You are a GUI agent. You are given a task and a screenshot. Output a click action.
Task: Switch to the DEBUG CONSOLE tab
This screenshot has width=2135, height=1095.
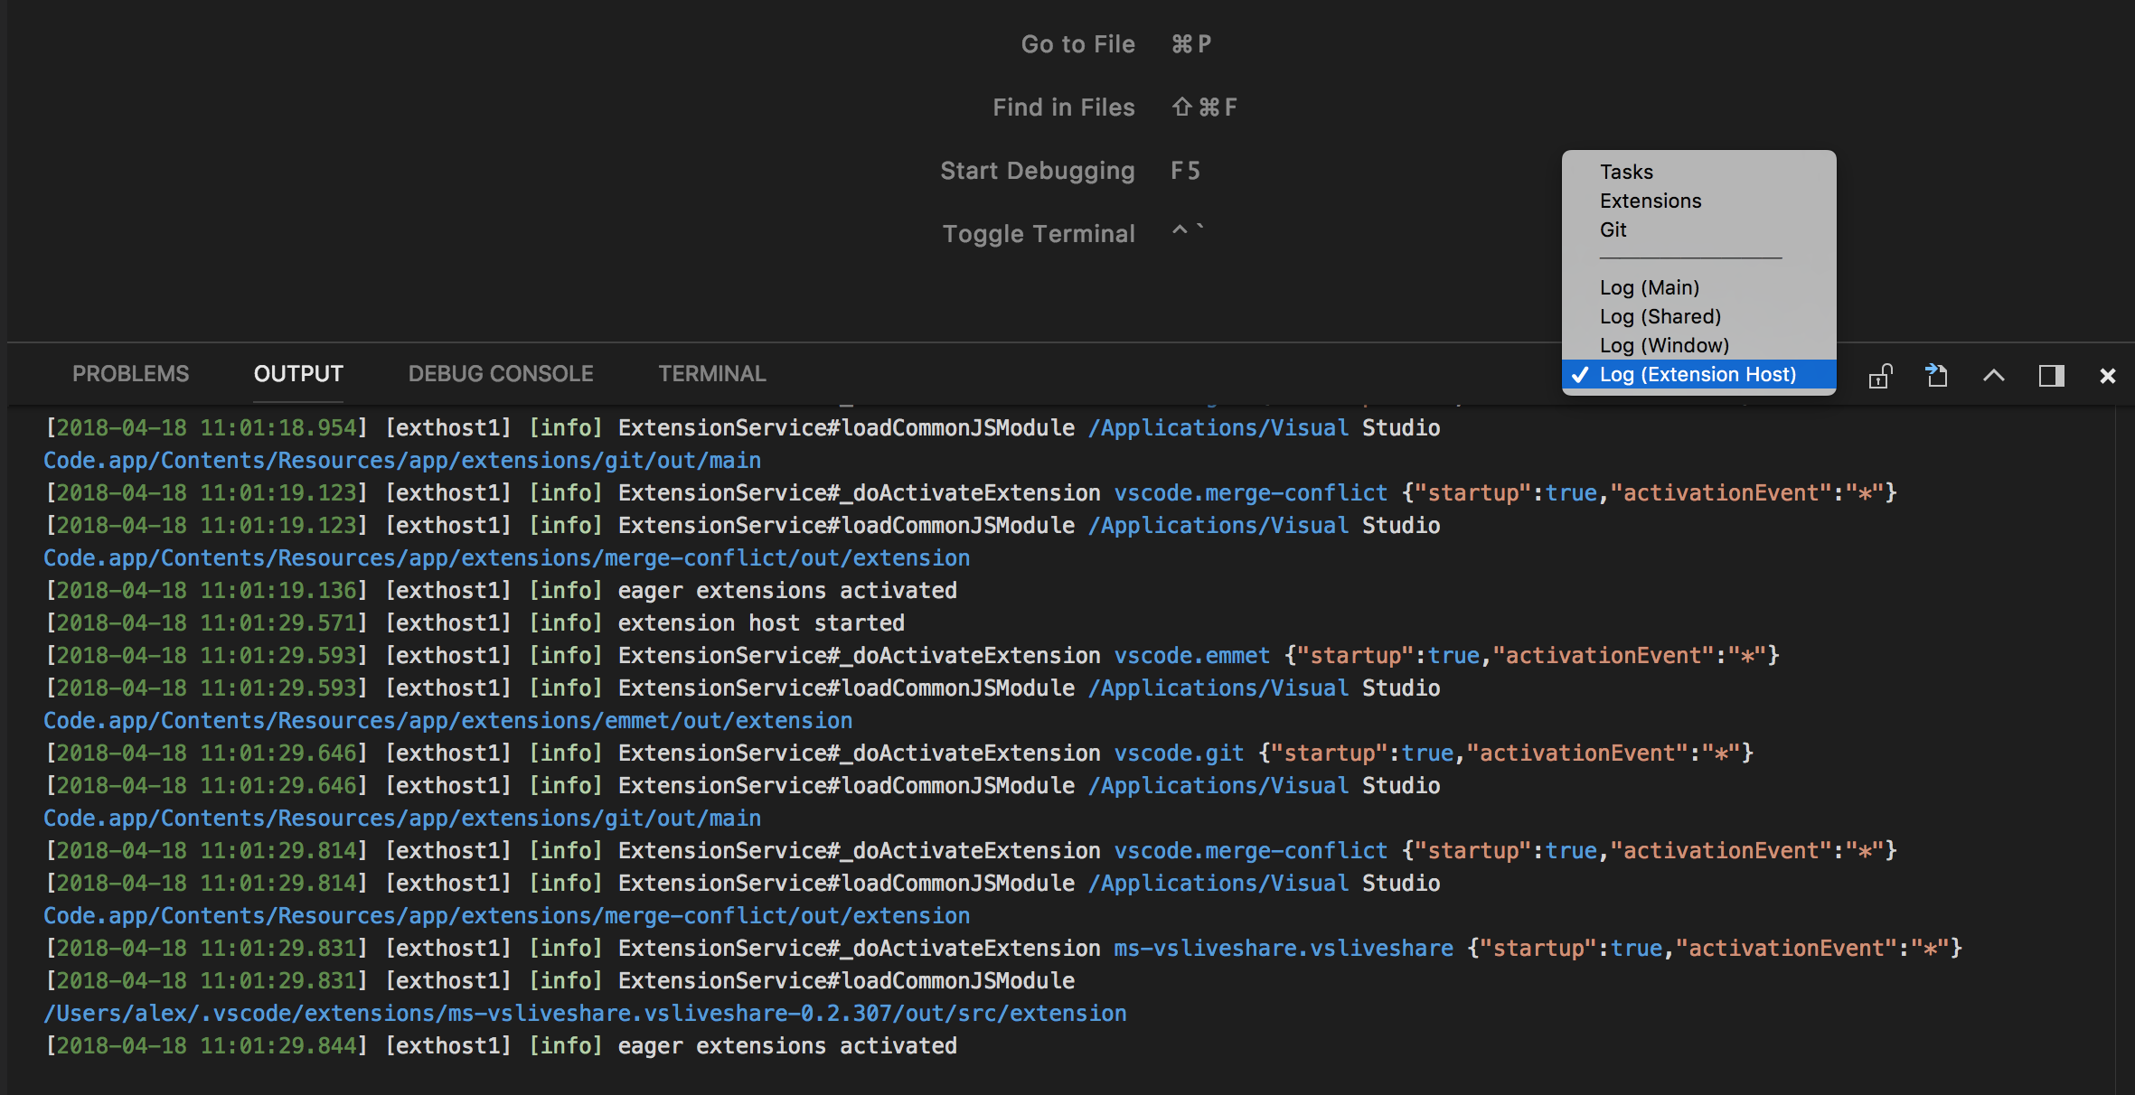tap(500, 373)
